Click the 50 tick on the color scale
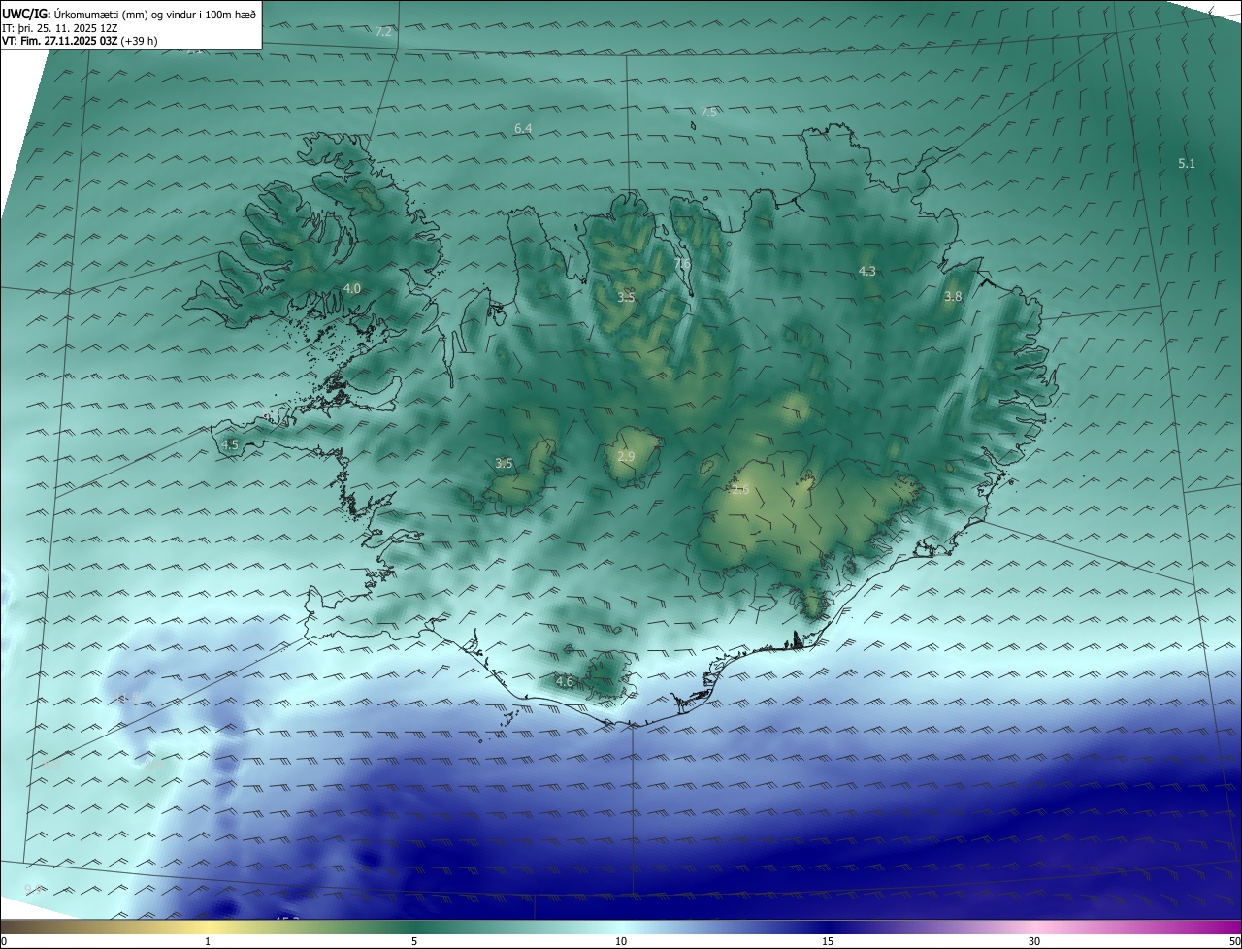This screenshot has width=1242, height=949. (x=1234, y=941)
